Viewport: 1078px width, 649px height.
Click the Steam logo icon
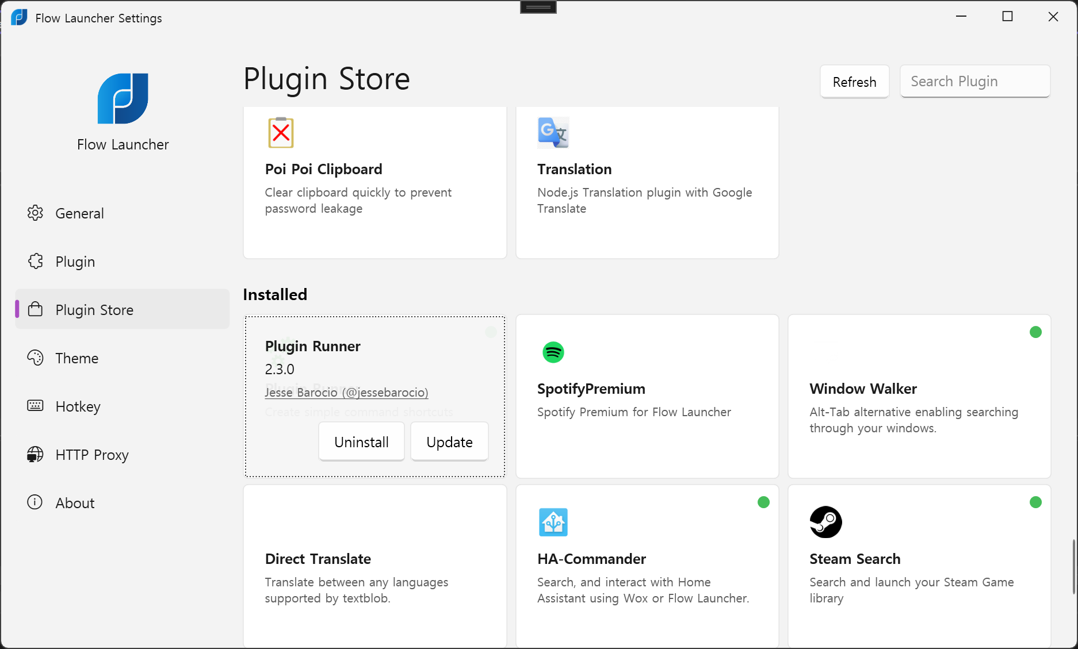pos(825,522)
